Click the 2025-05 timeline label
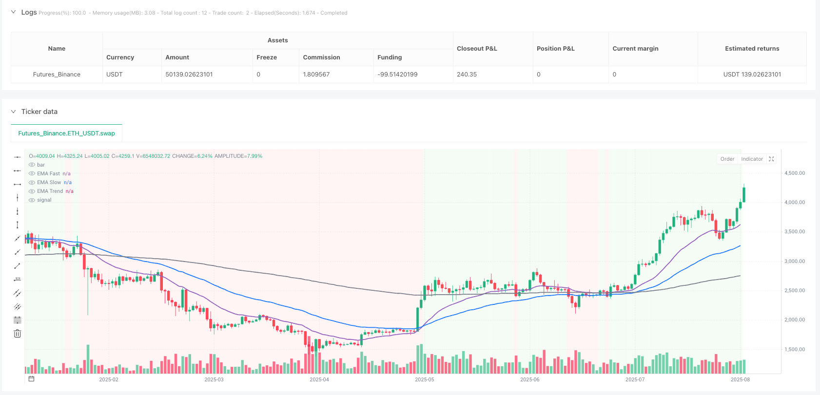820x395 pixels. pos(424,379)
